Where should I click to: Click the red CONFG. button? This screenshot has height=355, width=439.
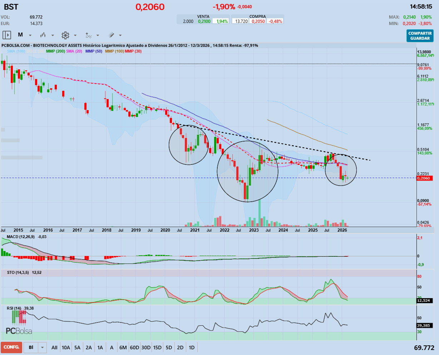[x=11, y=347]
